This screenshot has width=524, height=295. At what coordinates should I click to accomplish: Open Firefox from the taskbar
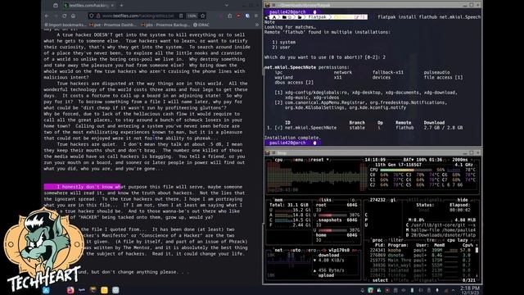click(70, 290)
